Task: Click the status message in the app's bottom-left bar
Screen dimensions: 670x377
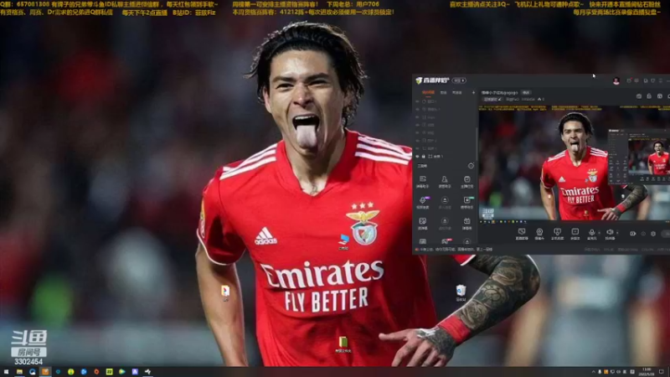Action: click(454, 249)
